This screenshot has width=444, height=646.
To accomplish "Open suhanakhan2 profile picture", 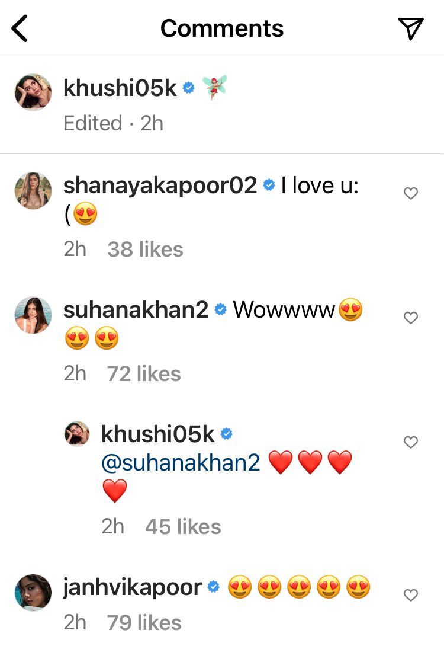I will pyautogui.click(x=33, y=315).
